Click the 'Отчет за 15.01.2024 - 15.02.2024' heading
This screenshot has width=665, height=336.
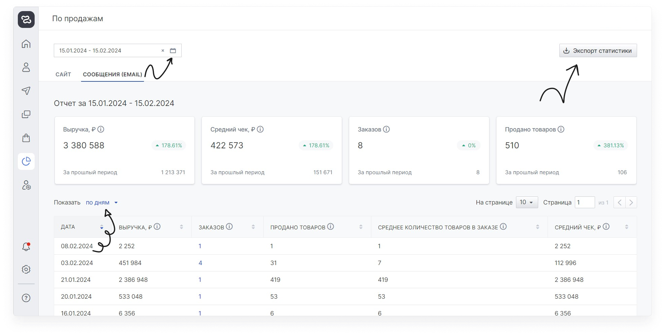coord(114,103)
